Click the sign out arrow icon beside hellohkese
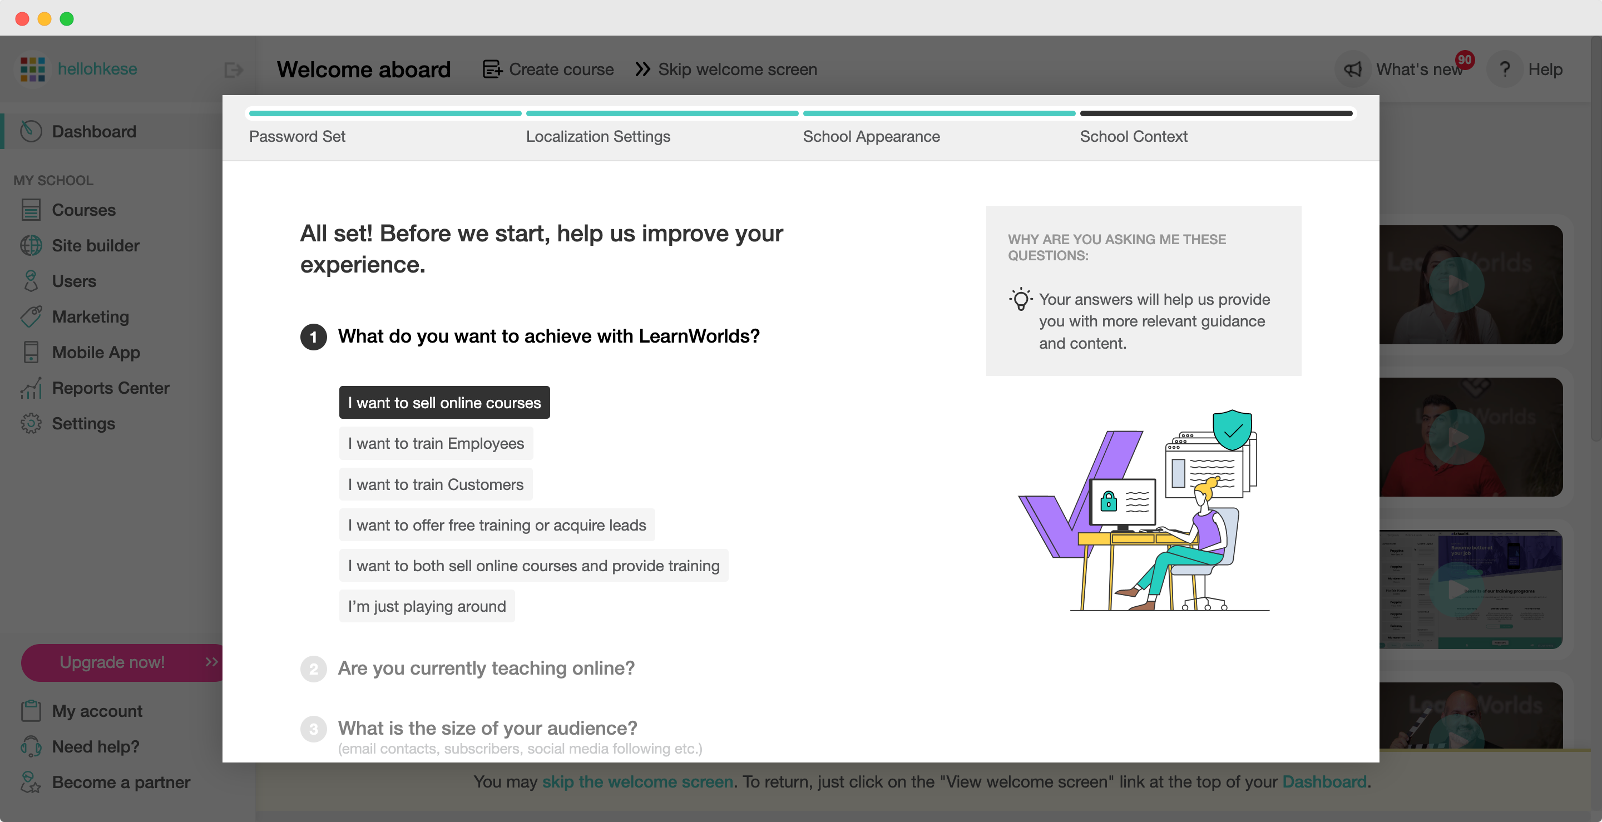This screenshot has width=1602, height=822. [x=233, y=70]
